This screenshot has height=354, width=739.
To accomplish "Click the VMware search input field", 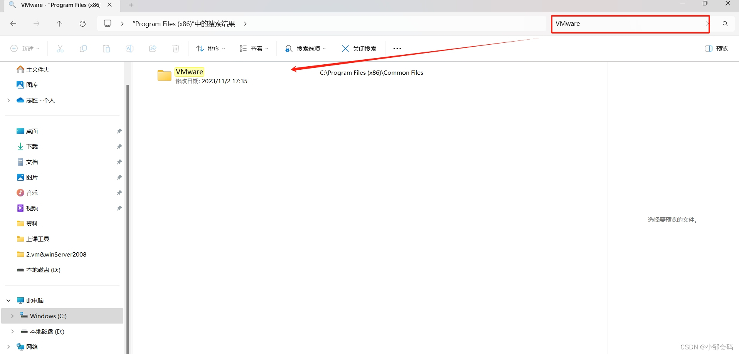I will [x=630, y=24].
